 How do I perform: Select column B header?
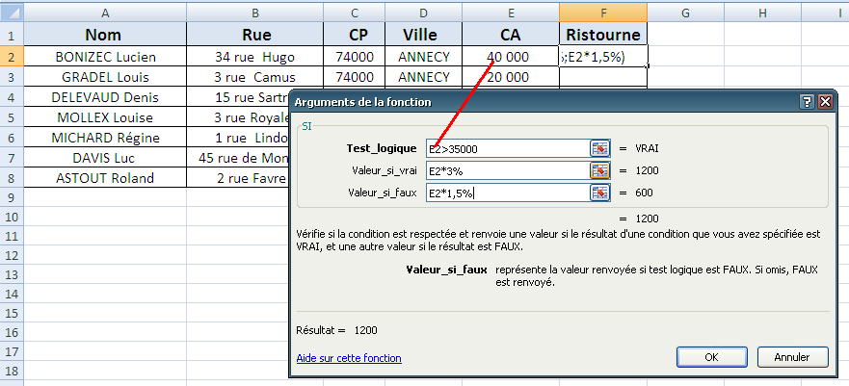click(x=255, y=13)
